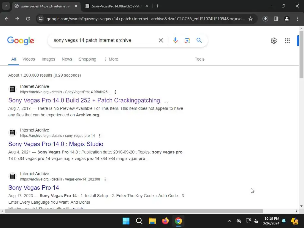Open Chrome profile icon

pyautogui.click(x=286, y=19)
